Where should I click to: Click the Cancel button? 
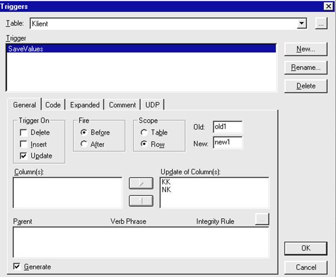tap(306, 267)
